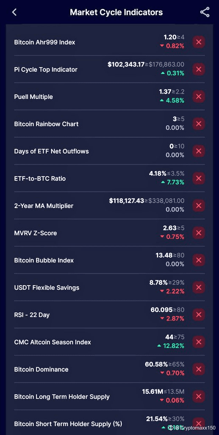Select the Pi Cycle price $102,343.17

(126, 65)
